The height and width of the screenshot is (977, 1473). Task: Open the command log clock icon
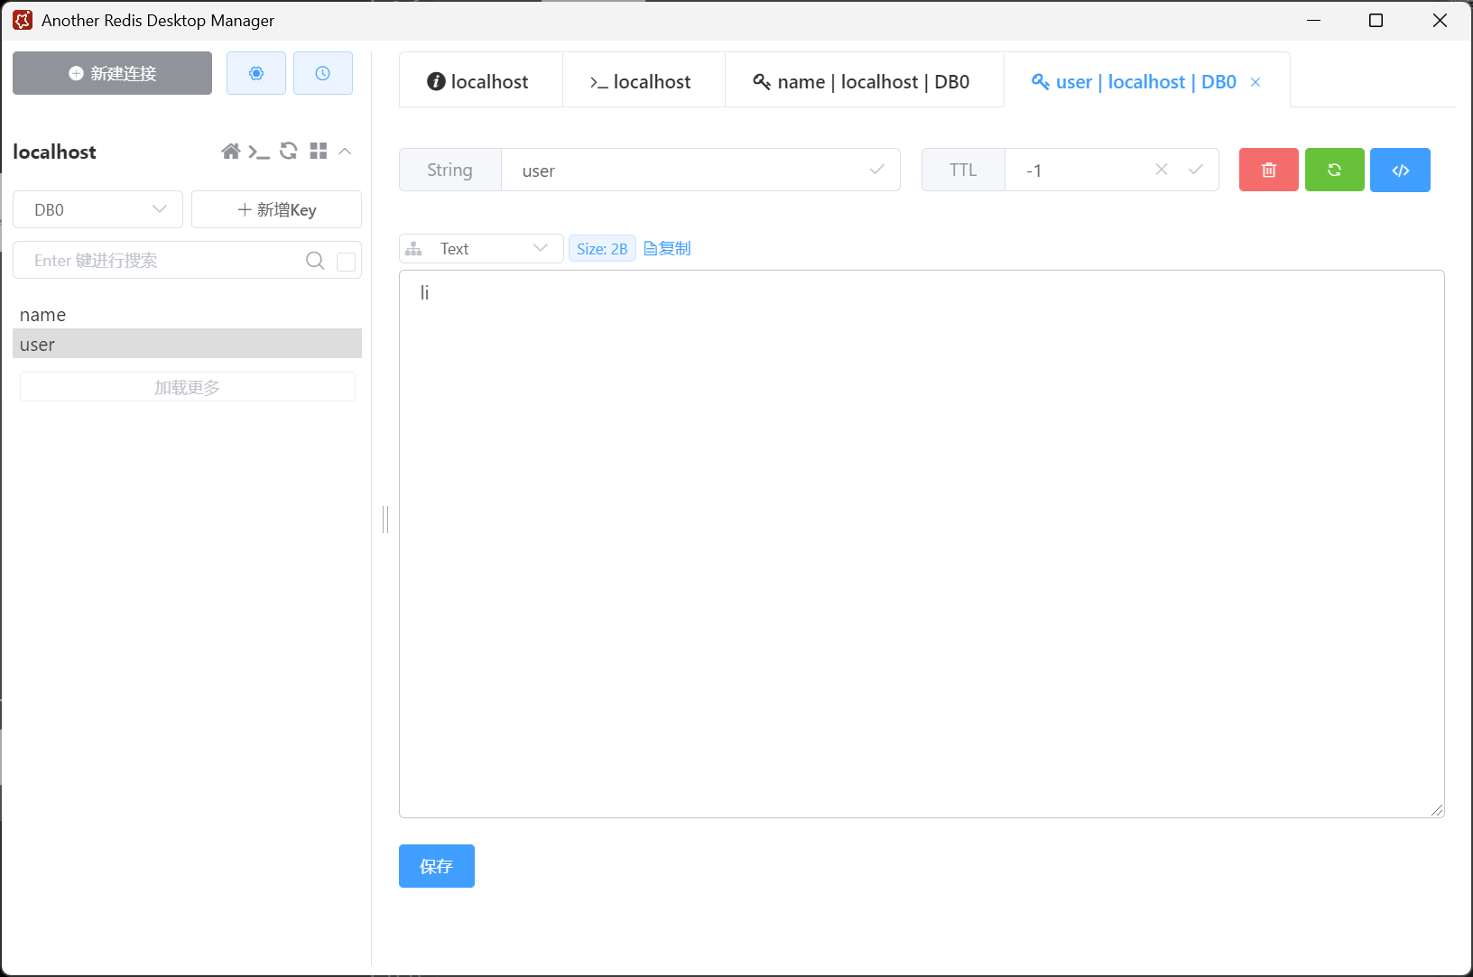click(x=322, y=73)
